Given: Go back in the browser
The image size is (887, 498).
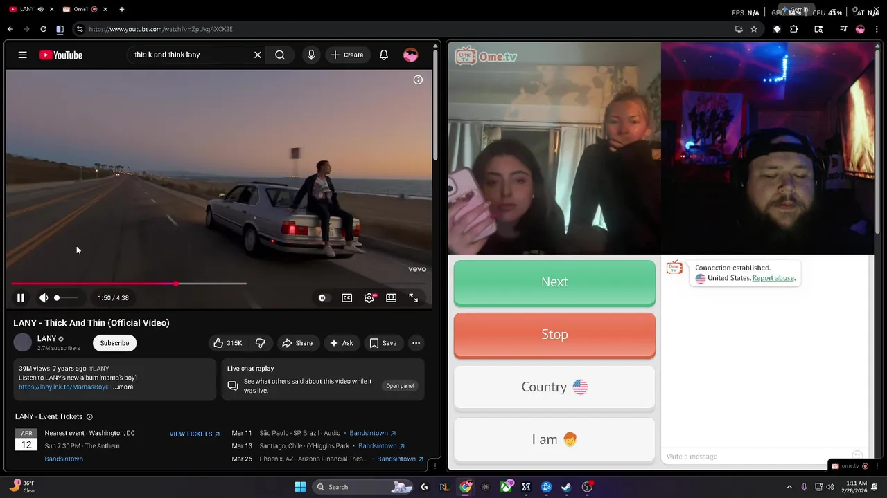Looking at the screenshot, I should point(10,29).
